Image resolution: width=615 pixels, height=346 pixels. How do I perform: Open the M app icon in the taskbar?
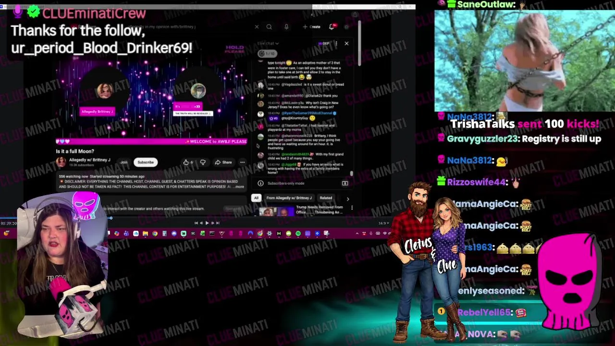click(279, 234)
